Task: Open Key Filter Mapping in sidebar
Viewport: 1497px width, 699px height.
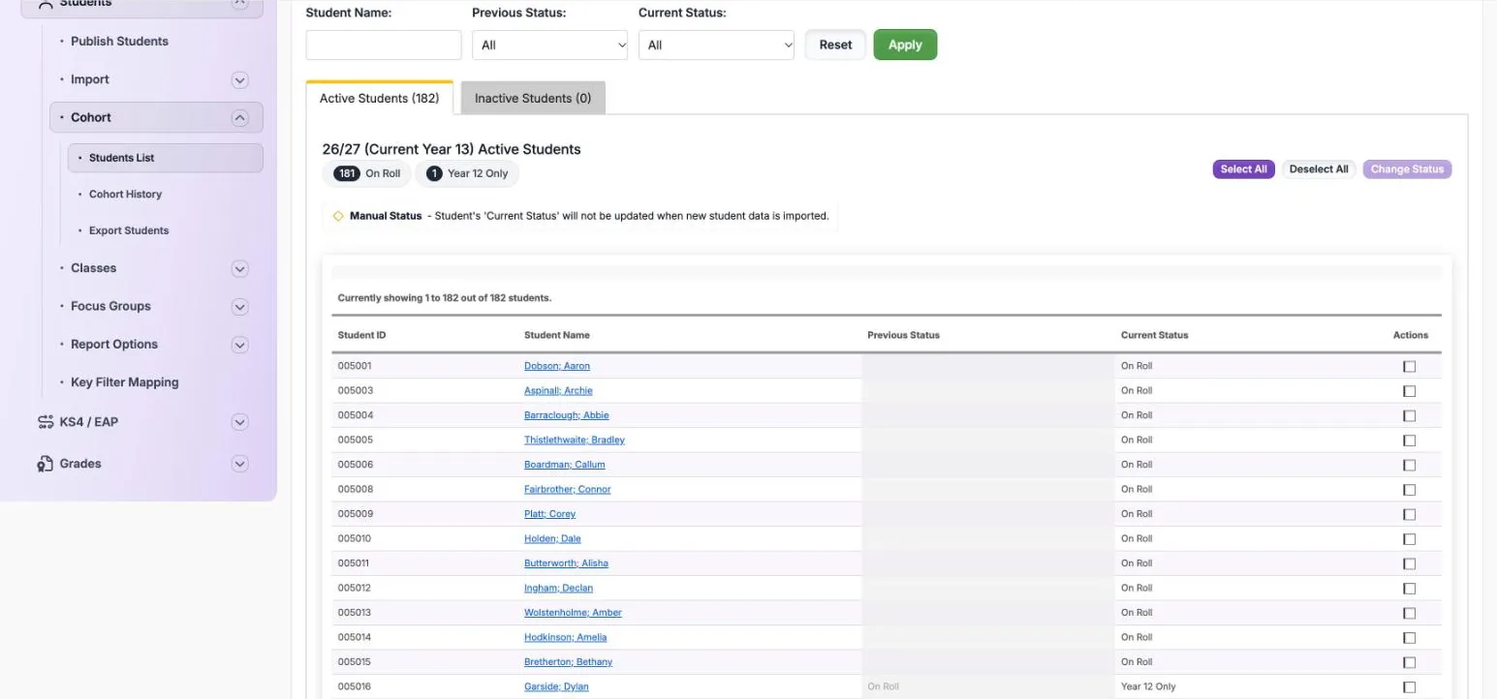Action: [124, 382]
